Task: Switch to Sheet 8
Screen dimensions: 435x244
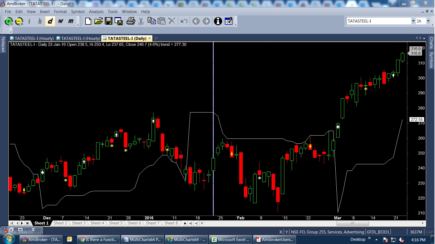Action: click(171, 223)
